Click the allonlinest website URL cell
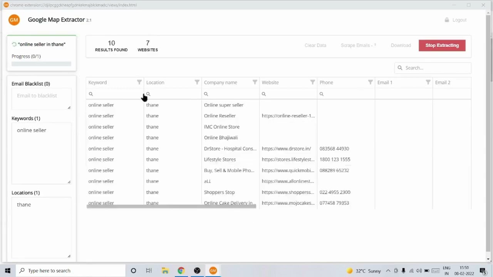This screenshot has width=493, height=277. click(288, 181)
